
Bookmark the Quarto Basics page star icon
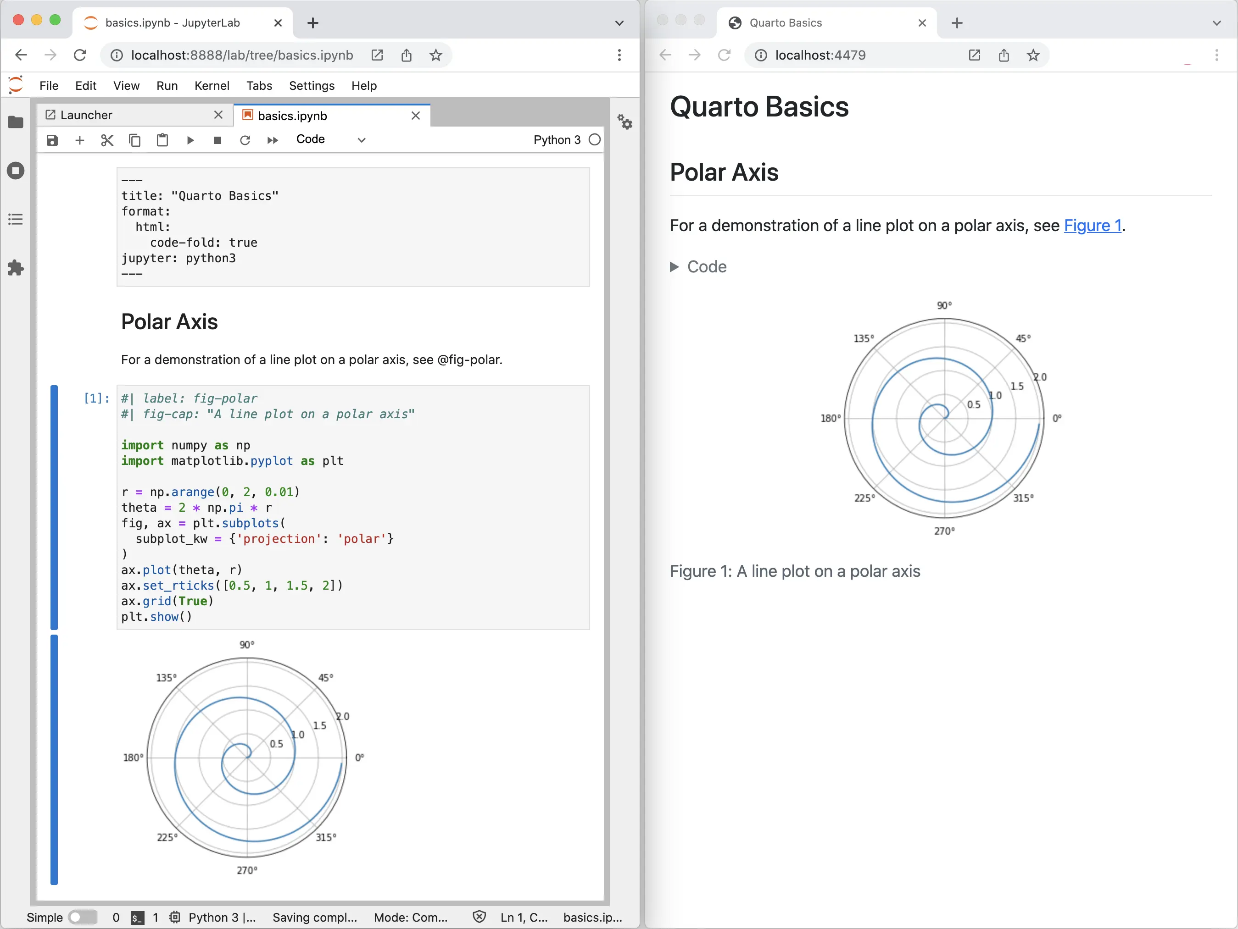click(x=1033, y=55)
